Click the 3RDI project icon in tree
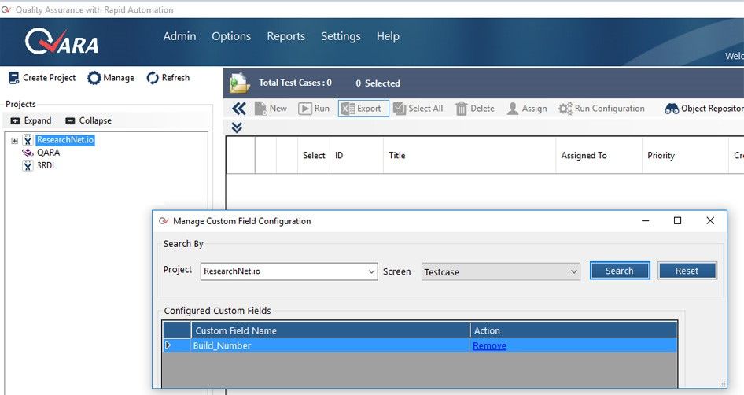The image size is (744, 395). [x=28, y=165]
